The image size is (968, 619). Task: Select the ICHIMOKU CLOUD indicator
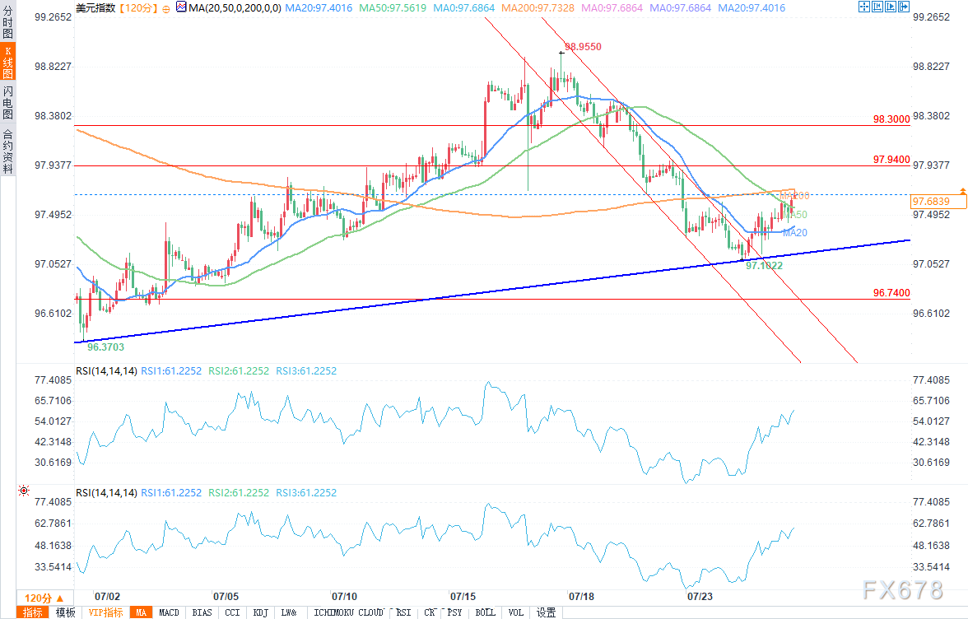(349, 612)
